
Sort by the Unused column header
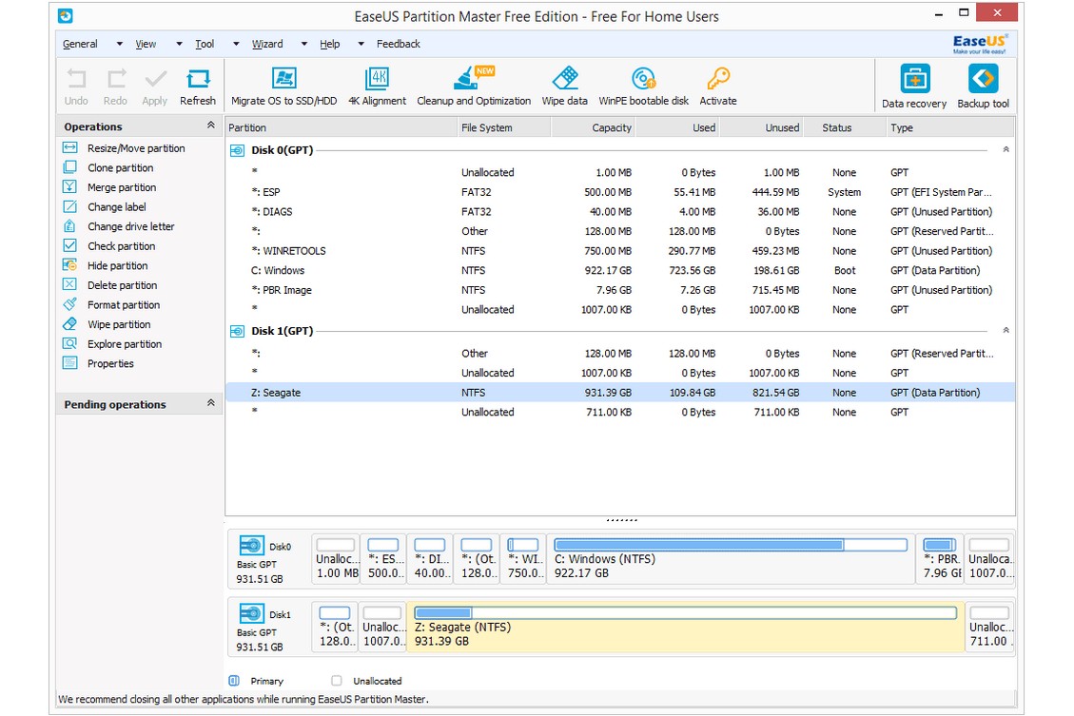click(762, 127)
